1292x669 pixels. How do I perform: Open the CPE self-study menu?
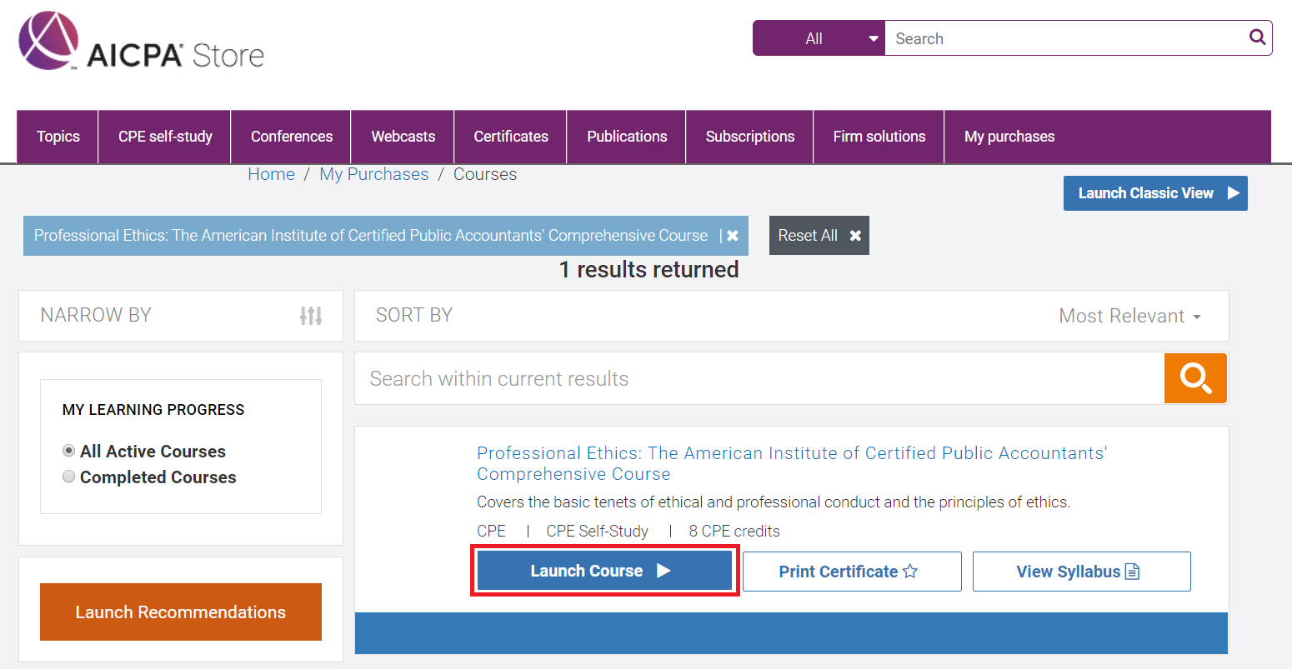[165, 137]
